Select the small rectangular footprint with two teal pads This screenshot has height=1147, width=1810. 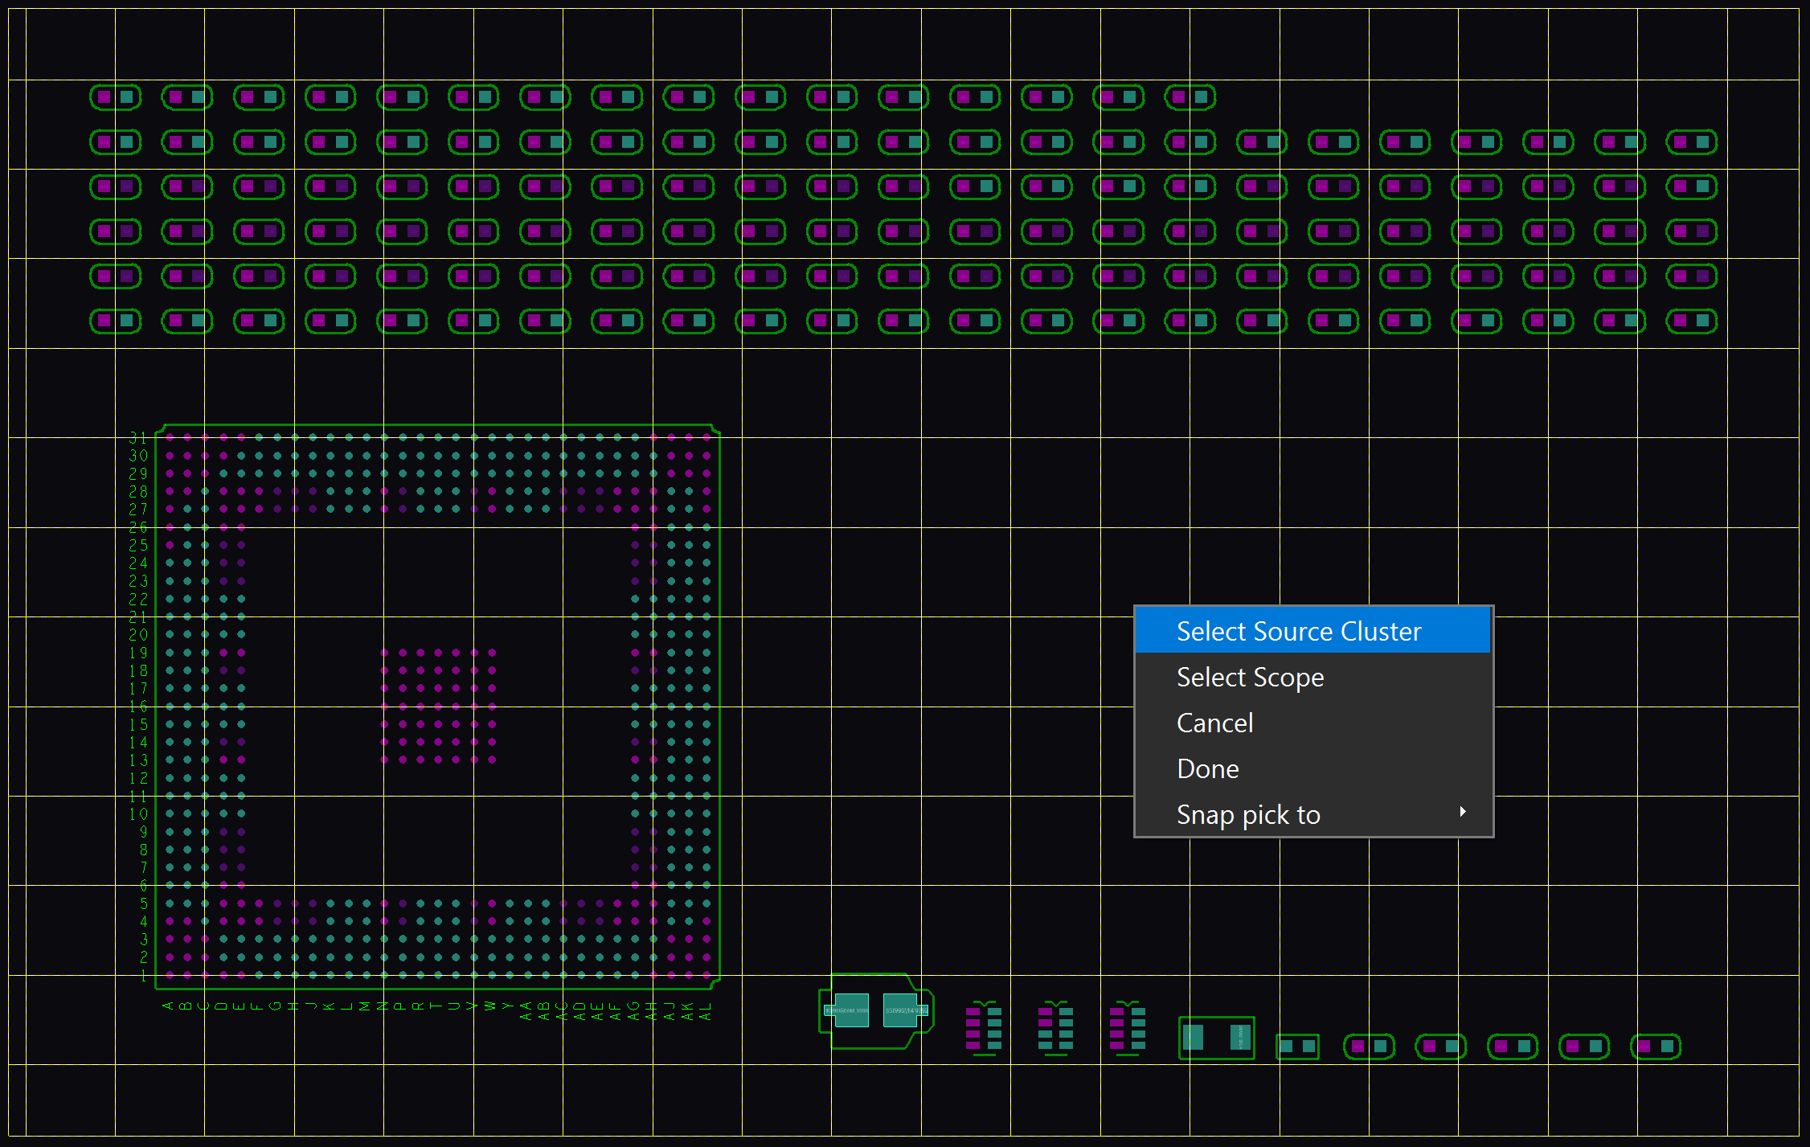tap(1297, 1047)
